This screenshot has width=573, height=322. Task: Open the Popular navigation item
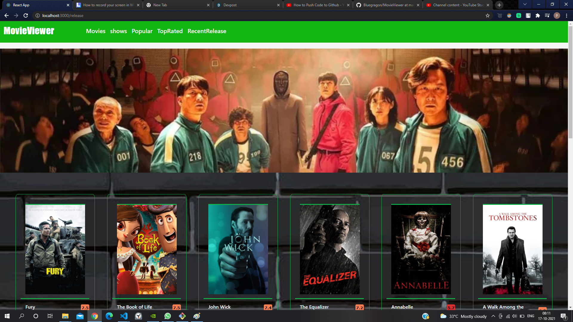pyautogui.click(x=142, y=31)
